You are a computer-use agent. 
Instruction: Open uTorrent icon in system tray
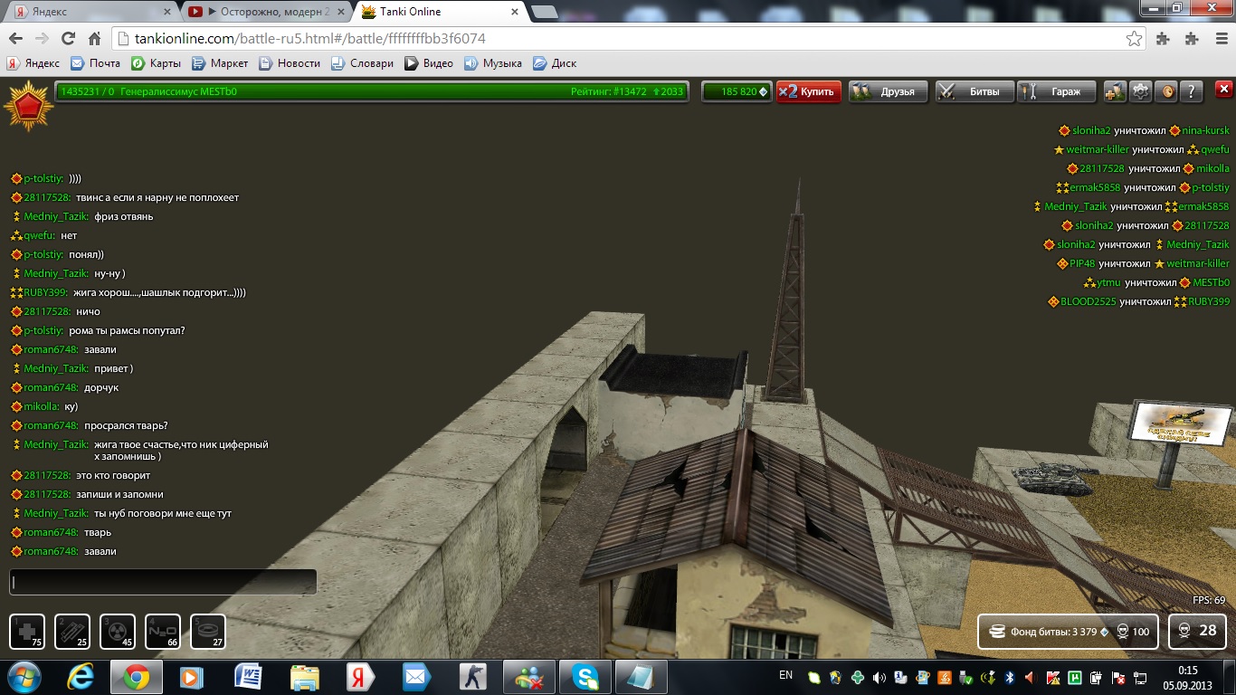tap(1076, 677)
